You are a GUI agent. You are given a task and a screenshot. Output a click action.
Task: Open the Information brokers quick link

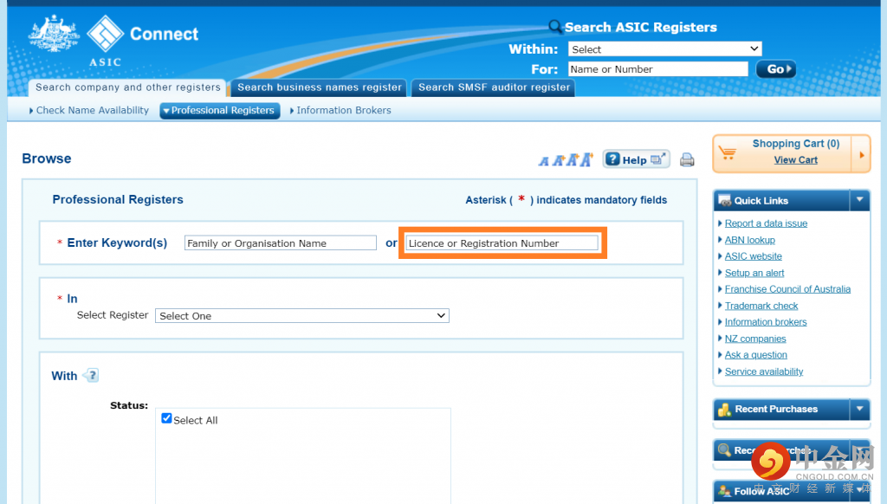pos(766,322)
